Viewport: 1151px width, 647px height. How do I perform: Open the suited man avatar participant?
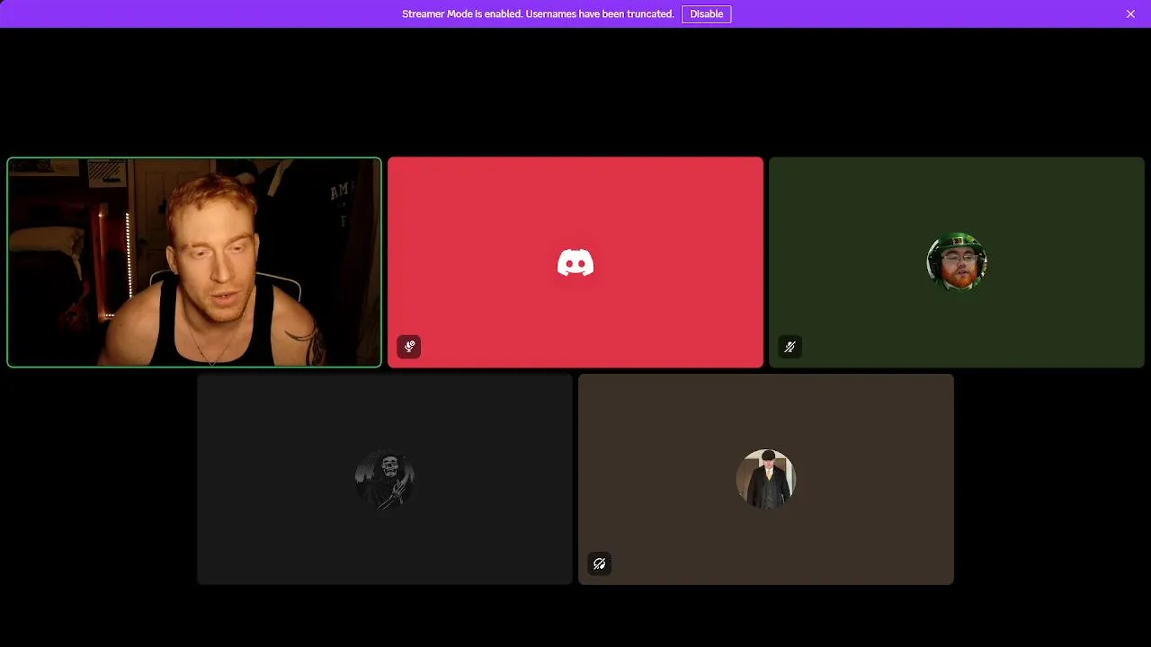766,479
